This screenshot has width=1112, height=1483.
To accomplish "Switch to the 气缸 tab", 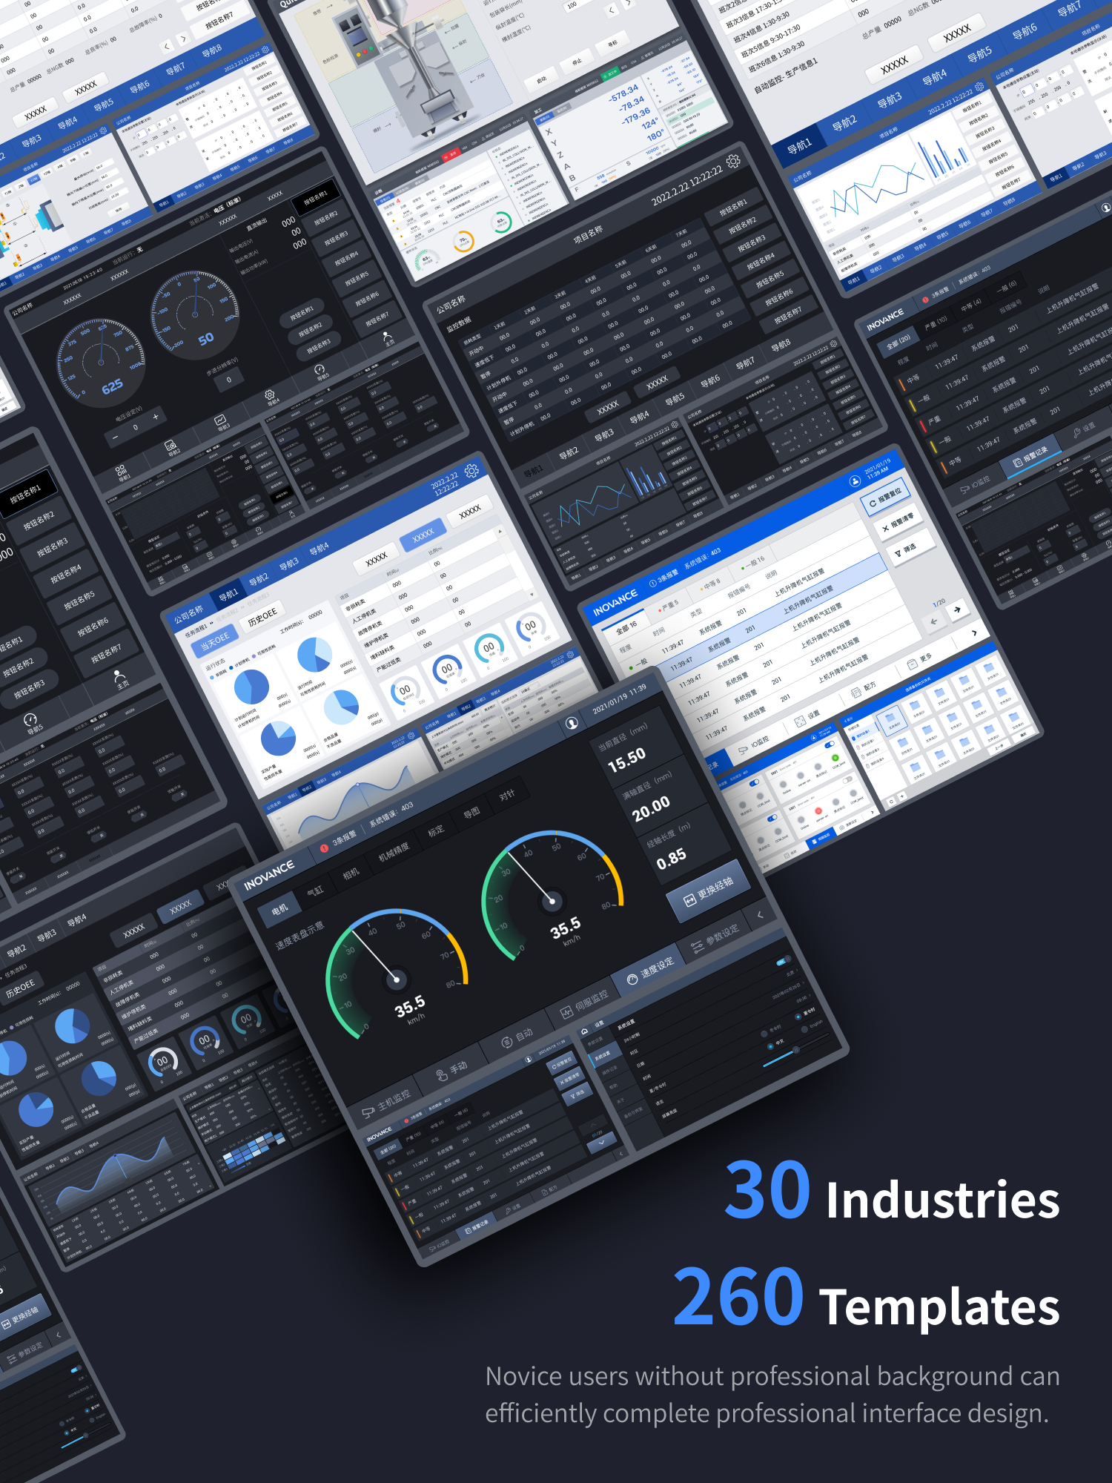I will tap(315, 891).
